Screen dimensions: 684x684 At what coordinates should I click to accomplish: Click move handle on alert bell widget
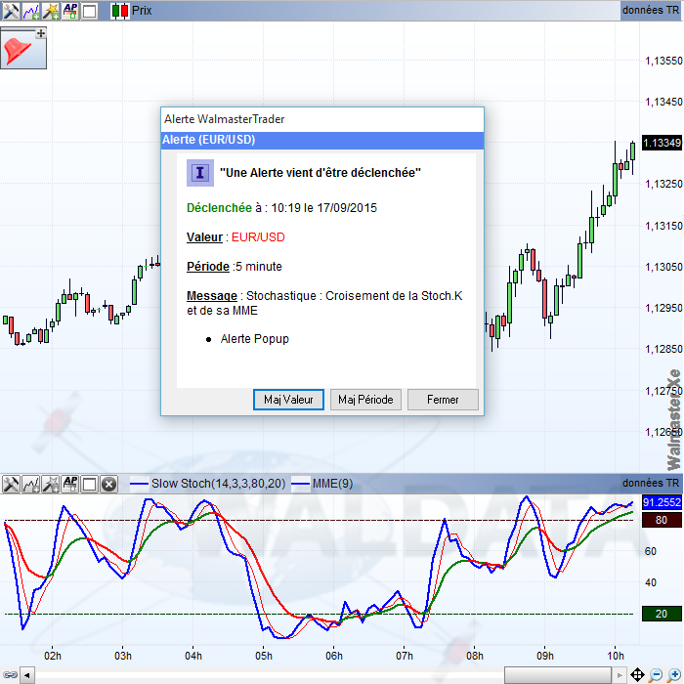41,32
